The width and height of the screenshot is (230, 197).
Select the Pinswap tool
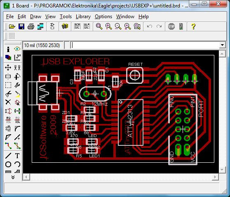coord(8,111)
